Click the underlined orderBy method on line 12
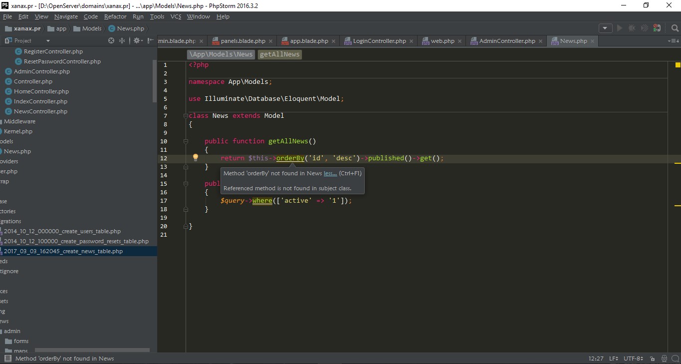 (290, 158)
